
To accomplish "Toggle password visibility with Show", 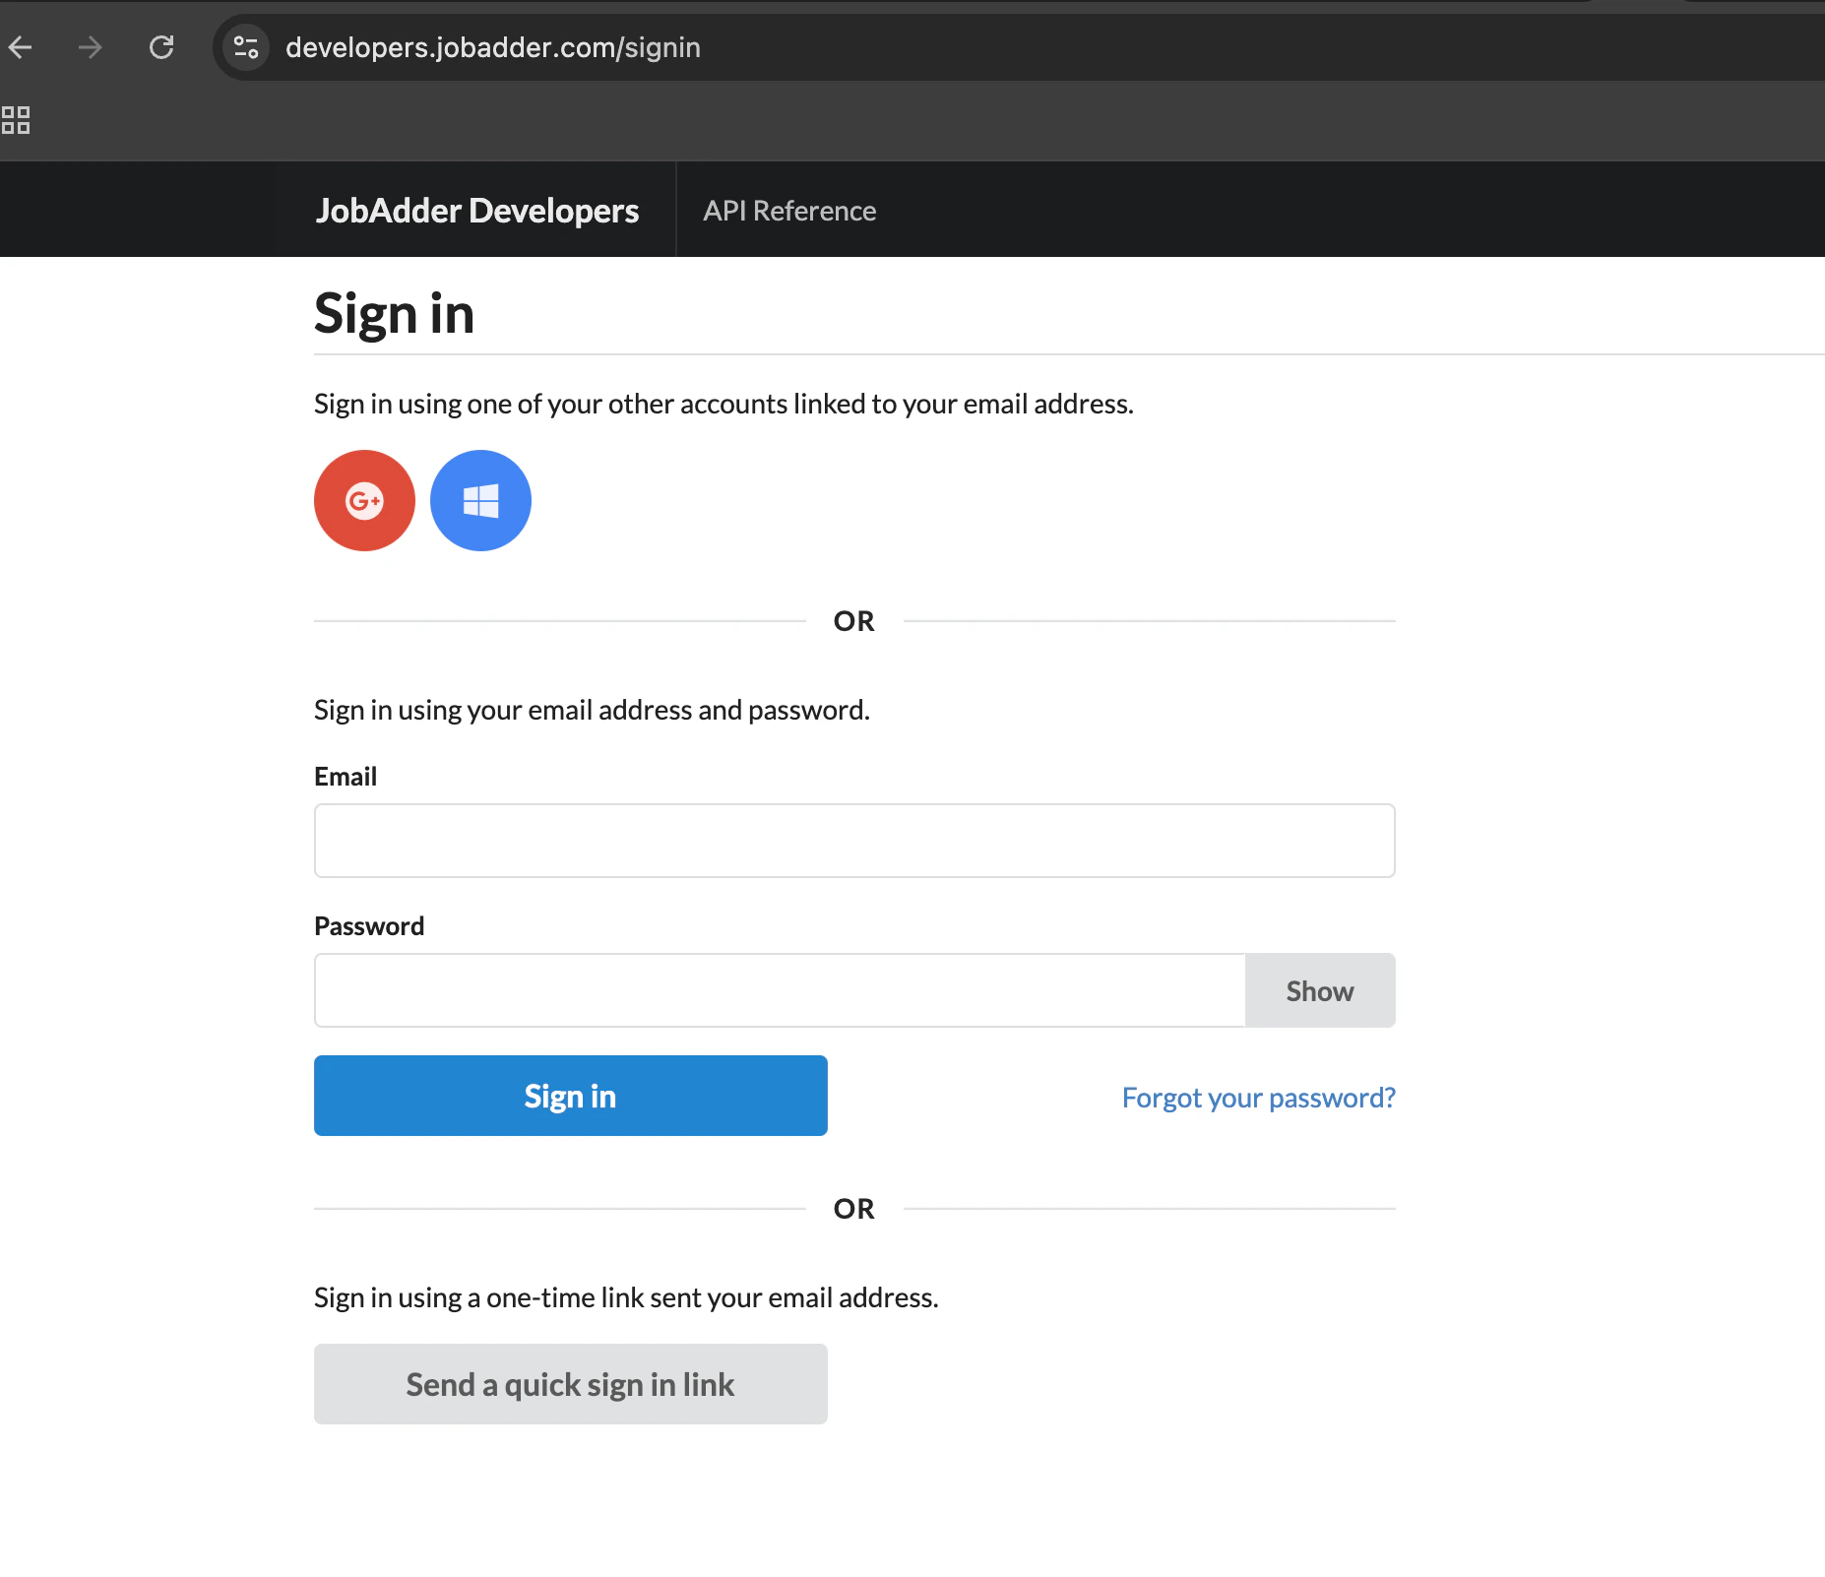I will click(x=1319, y=990).
